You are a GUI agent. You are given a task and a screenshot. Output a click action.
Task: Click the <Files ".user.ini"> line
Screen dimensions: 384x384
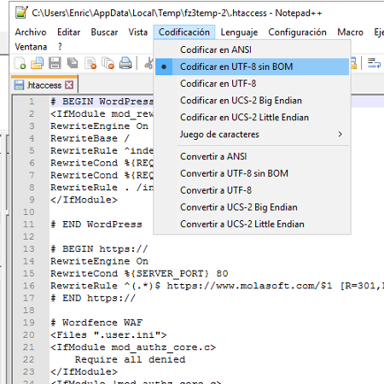[108, 335]
